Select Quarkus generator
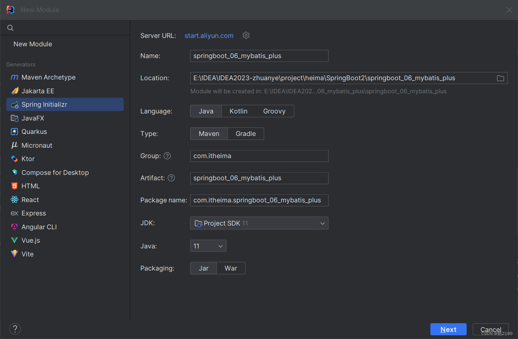Image resolution: width=518 pixels, height=339 pixels. (x=65, y=132)
